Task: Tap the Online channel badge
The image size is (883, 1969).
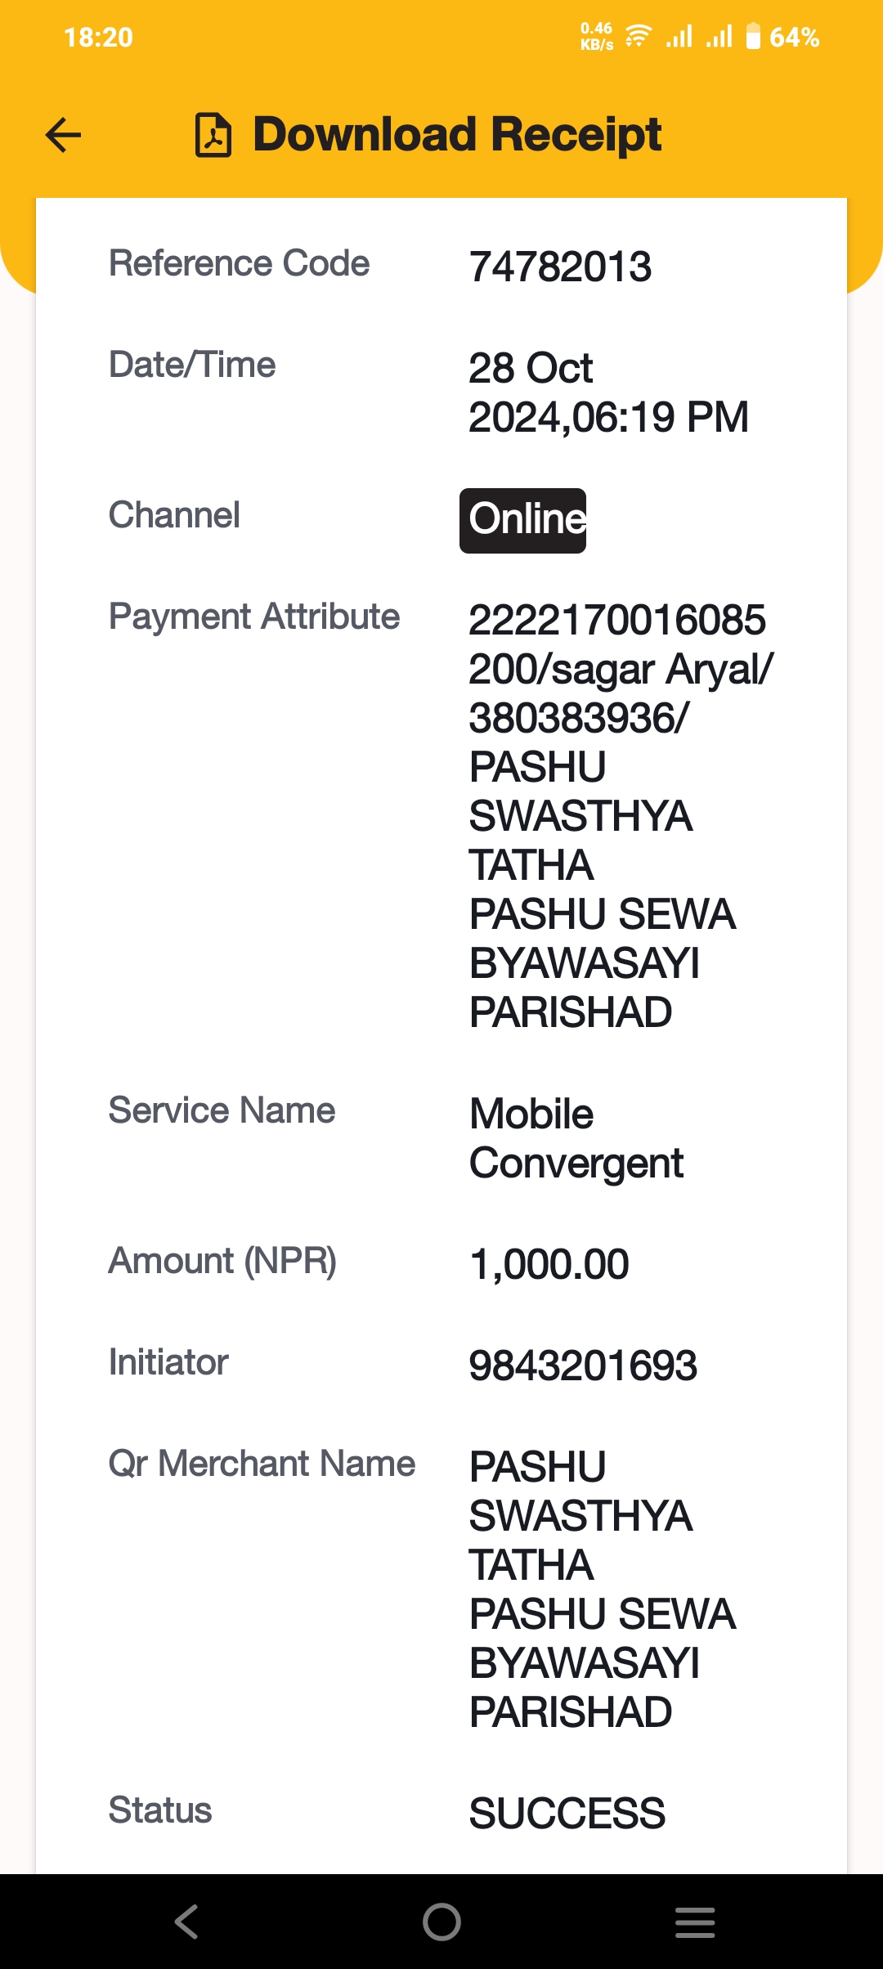Action: point(522,520)
